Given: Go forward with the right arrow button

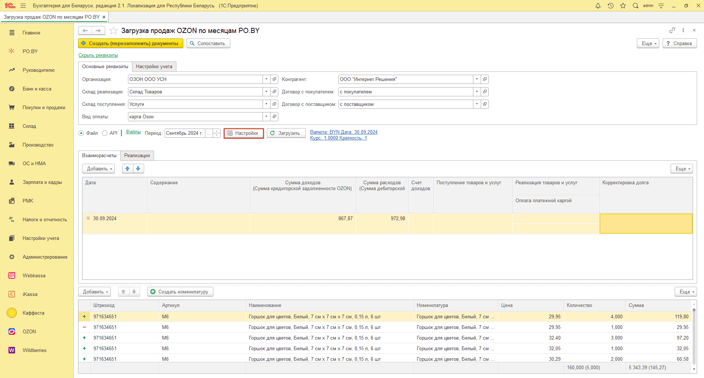Looking at the screenshot, I should [98, 31].
